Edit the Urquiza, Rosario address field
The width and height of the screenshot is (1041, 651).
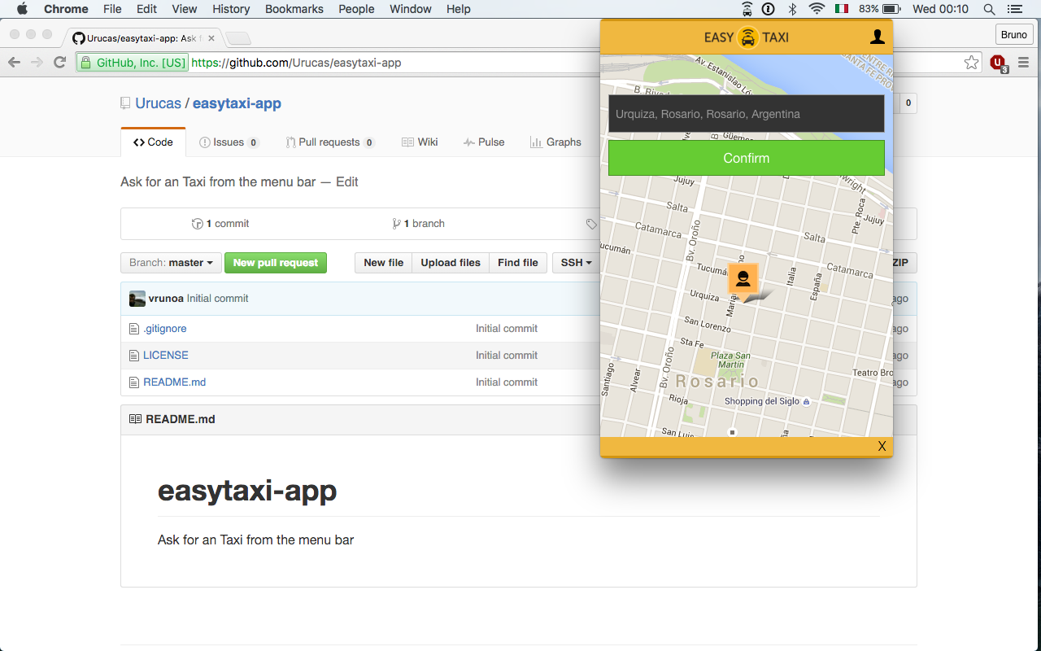pyautogui.click(x=746, y=114)
